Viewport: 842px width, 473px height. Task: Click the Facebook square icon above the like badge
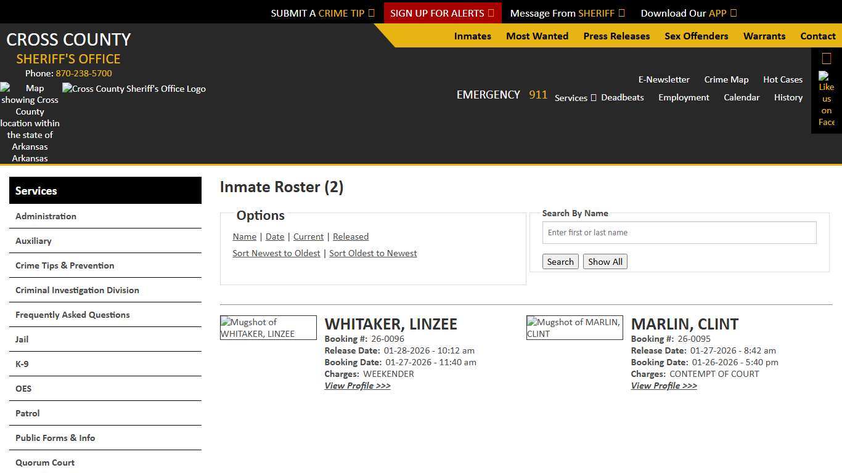(x=826, y=57)
